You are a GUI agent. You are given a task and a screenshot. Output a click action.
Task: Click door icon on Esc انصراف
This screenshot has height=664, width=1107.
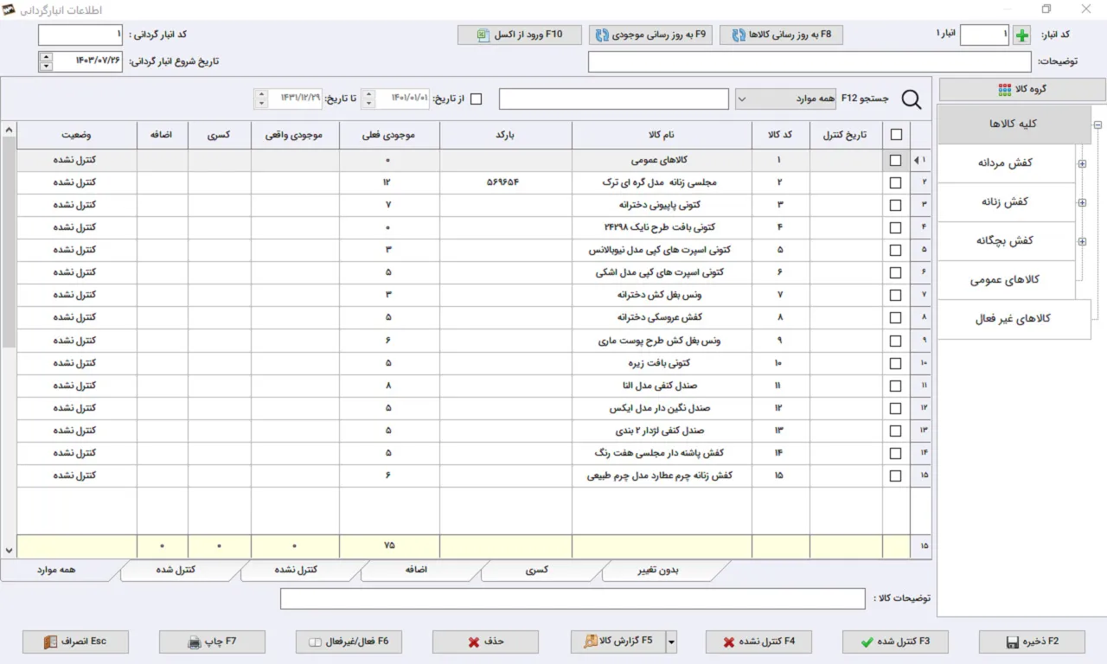(x=52, y=642)
